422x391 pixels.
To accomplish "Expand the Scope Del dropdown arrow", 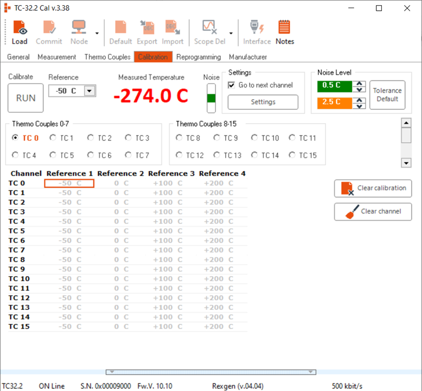I will (x=231, y=34).
